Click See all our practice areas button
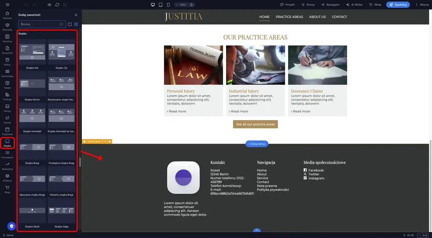 pyautogui.click(x=255, y=124)
